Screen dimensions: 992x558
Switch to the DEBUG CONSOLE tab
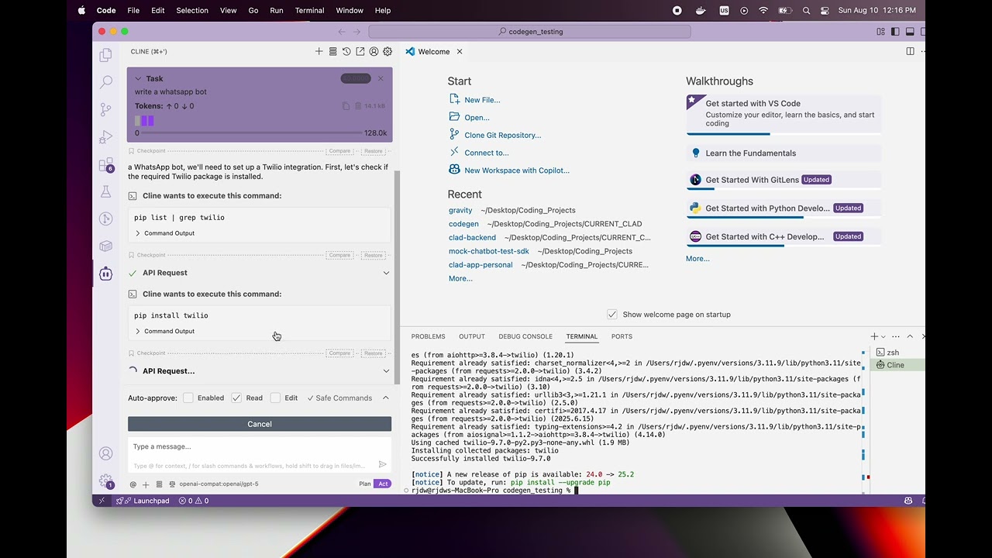point(525,336)
